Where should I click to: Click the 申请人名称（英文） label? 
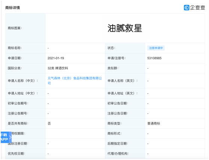(x=122, y=81)
